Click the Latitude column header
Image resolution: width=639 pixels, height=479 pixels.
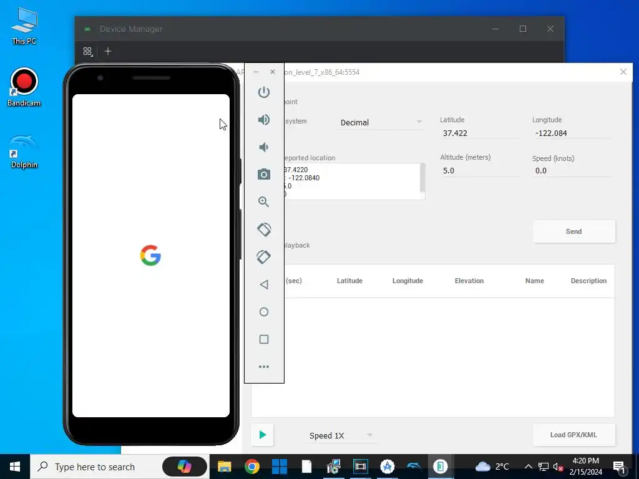[349, 281]
